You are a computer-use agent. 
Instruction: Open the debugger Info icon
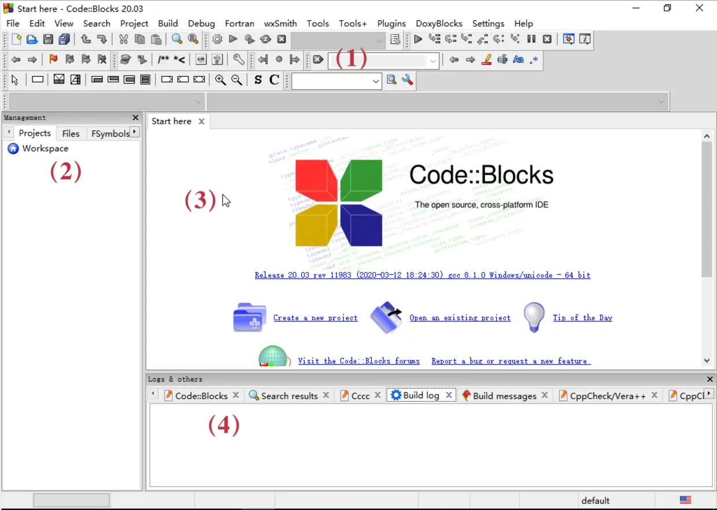[x=585, y=39]
